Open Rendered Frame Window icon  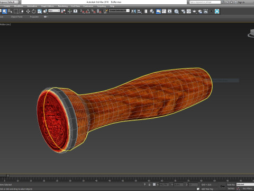[x=189, y=11]
